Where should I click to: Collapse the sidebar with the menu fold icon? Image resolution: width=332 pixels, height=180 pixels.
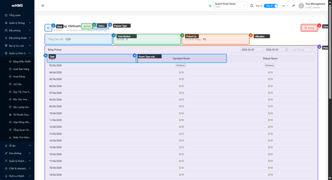(43, 5)
